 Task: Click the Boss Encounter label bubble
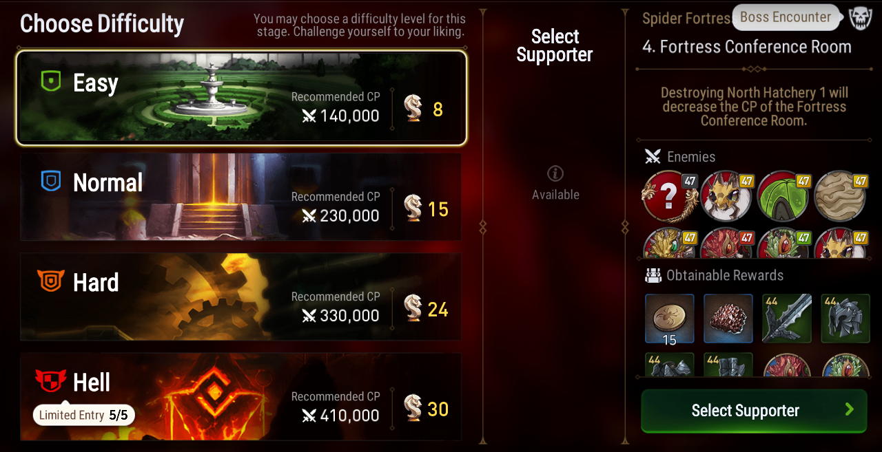click(x=786, y=18)
